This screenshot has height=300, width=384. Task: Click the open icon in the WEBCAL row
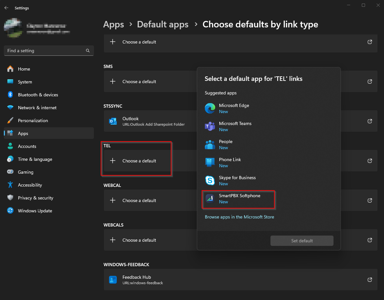tap(370, 200)
